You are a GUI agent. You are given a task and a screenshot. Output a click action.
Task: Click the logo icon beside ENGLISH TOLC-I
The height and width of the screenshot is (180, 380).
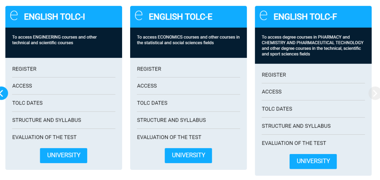coord(14,16)
